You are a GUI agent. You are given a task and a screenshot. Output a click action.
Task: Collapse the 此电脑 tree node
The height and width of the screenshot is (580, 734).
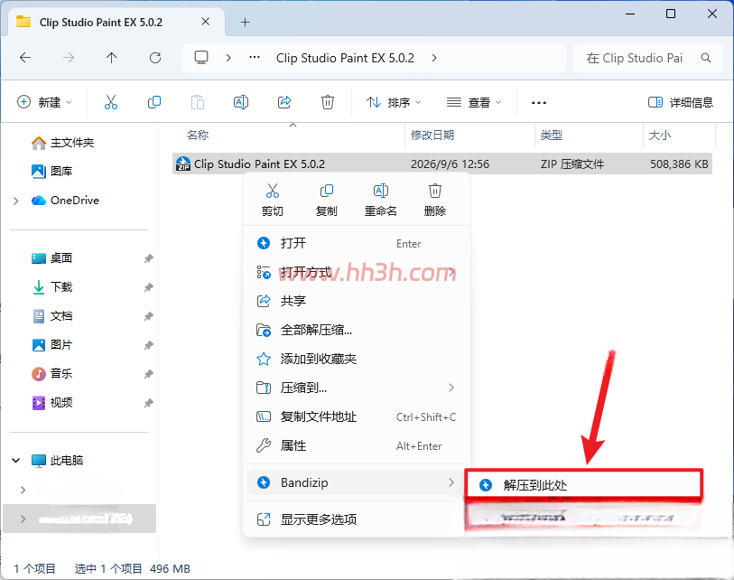16,460
